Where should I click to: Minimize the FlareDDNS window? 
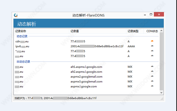pos(145,15)
